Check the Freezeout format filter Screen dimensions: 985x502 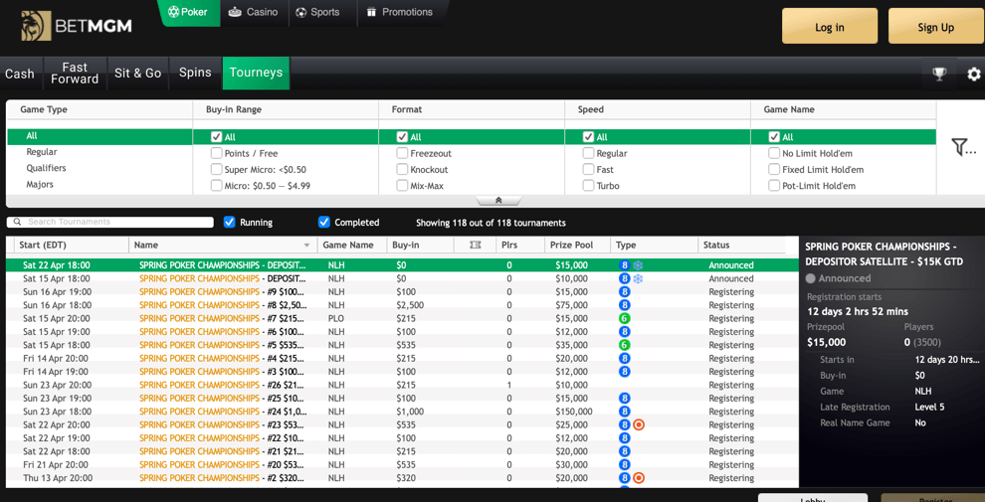(402, 153)
